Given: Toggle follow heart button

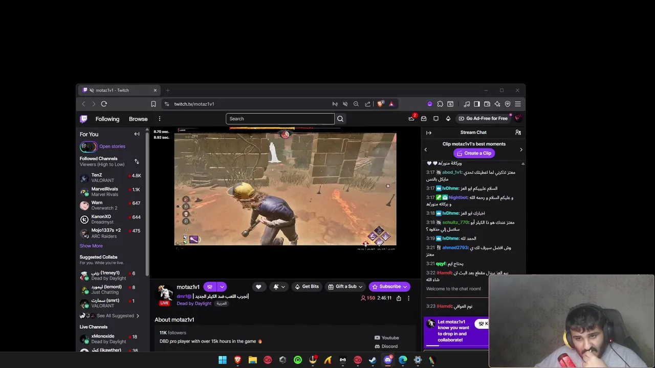Looking at the screenshot, I should [258, 287].
